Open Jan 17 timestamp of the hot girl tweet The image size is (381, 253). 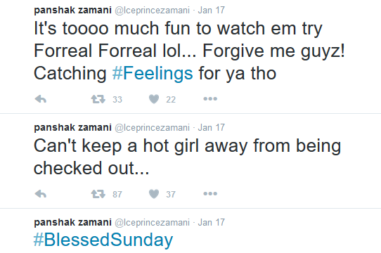(x=211, y=128)
